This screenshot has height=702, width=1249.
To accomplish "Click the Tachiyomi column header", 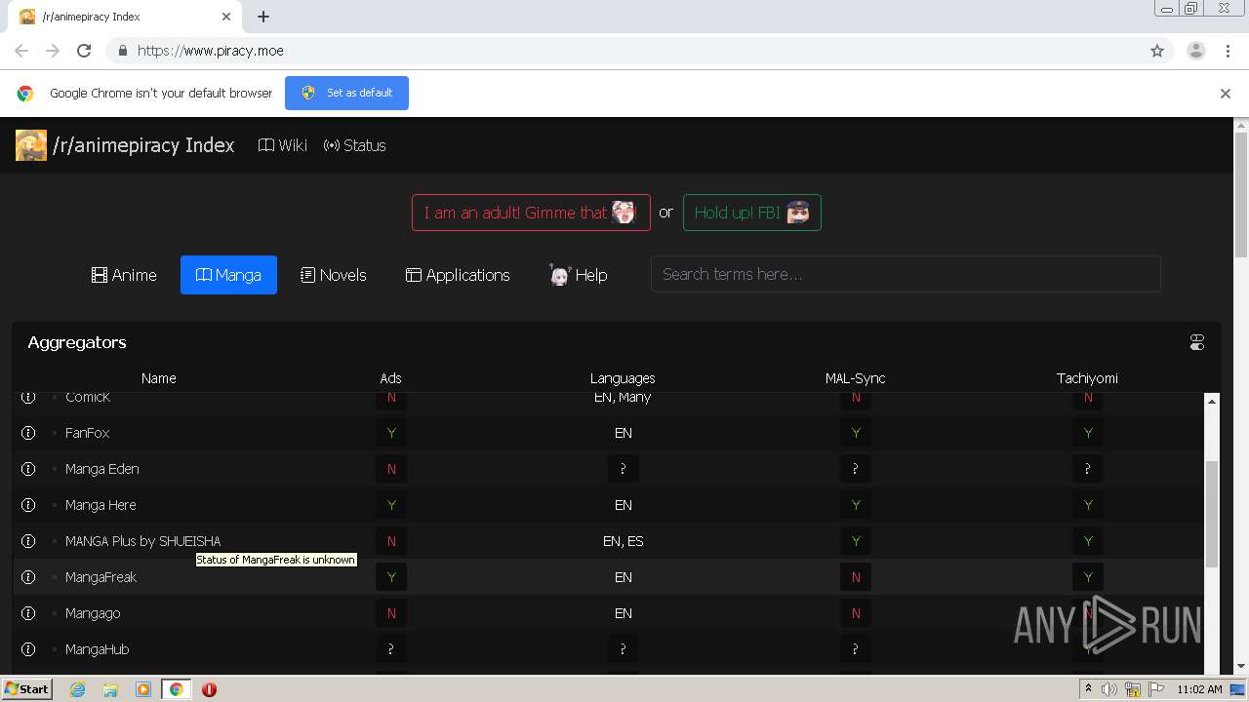I will (1087, 378).
